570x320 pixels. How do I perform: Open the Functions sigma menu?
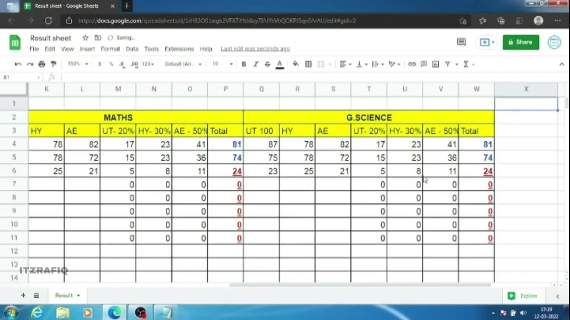(466, 64)
